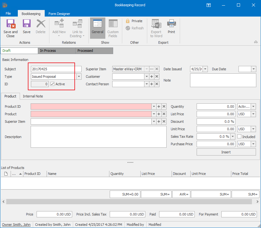Image resolution: width=261 pixels, height=228 pixels.
Task: Switch to the Bookkeeping ribbon tab
Action: click(31, 14)
